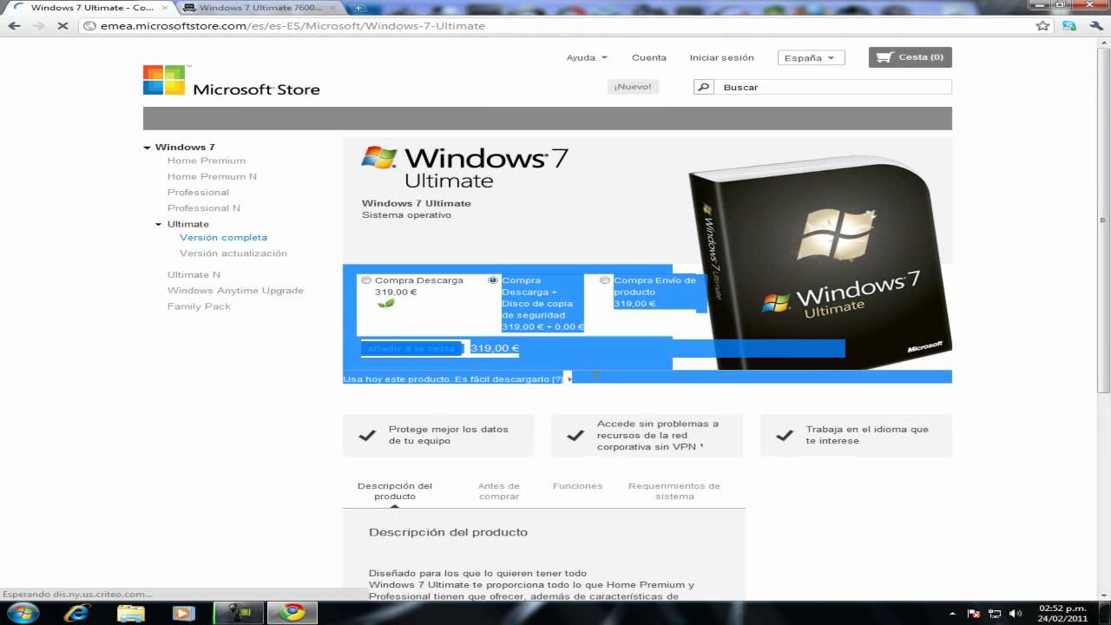
Task: Select Versión completa in sidebar
Action: (223, 237)
